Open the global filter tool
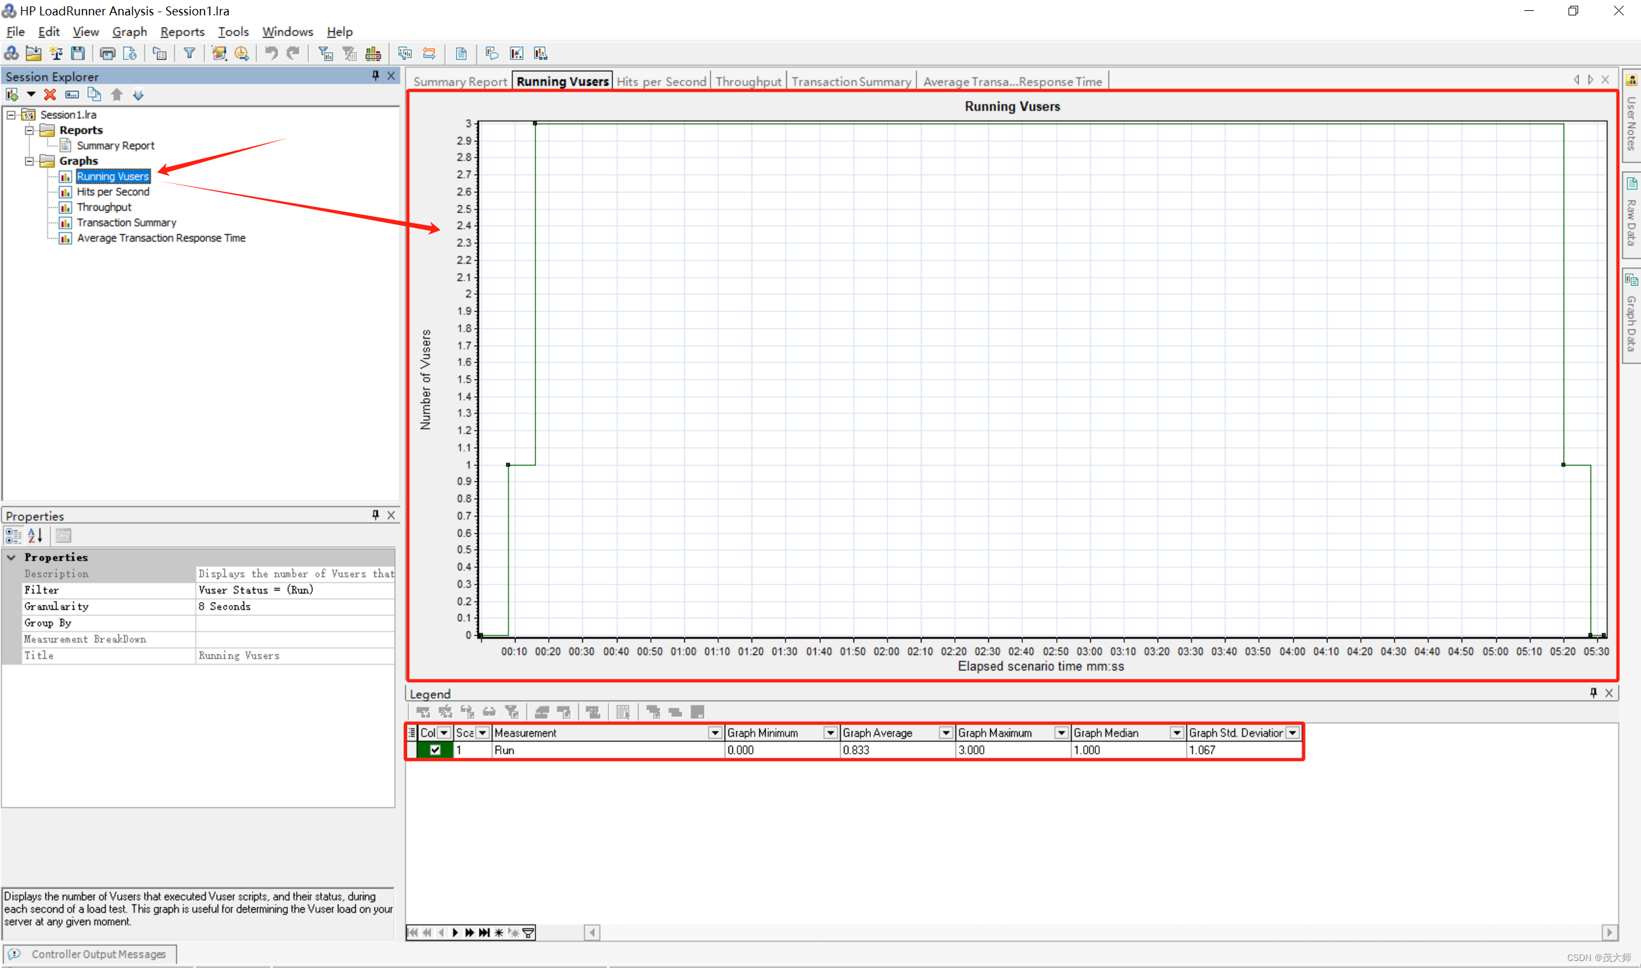Screen dimensions: 1641x968 (x=189, y=53)
